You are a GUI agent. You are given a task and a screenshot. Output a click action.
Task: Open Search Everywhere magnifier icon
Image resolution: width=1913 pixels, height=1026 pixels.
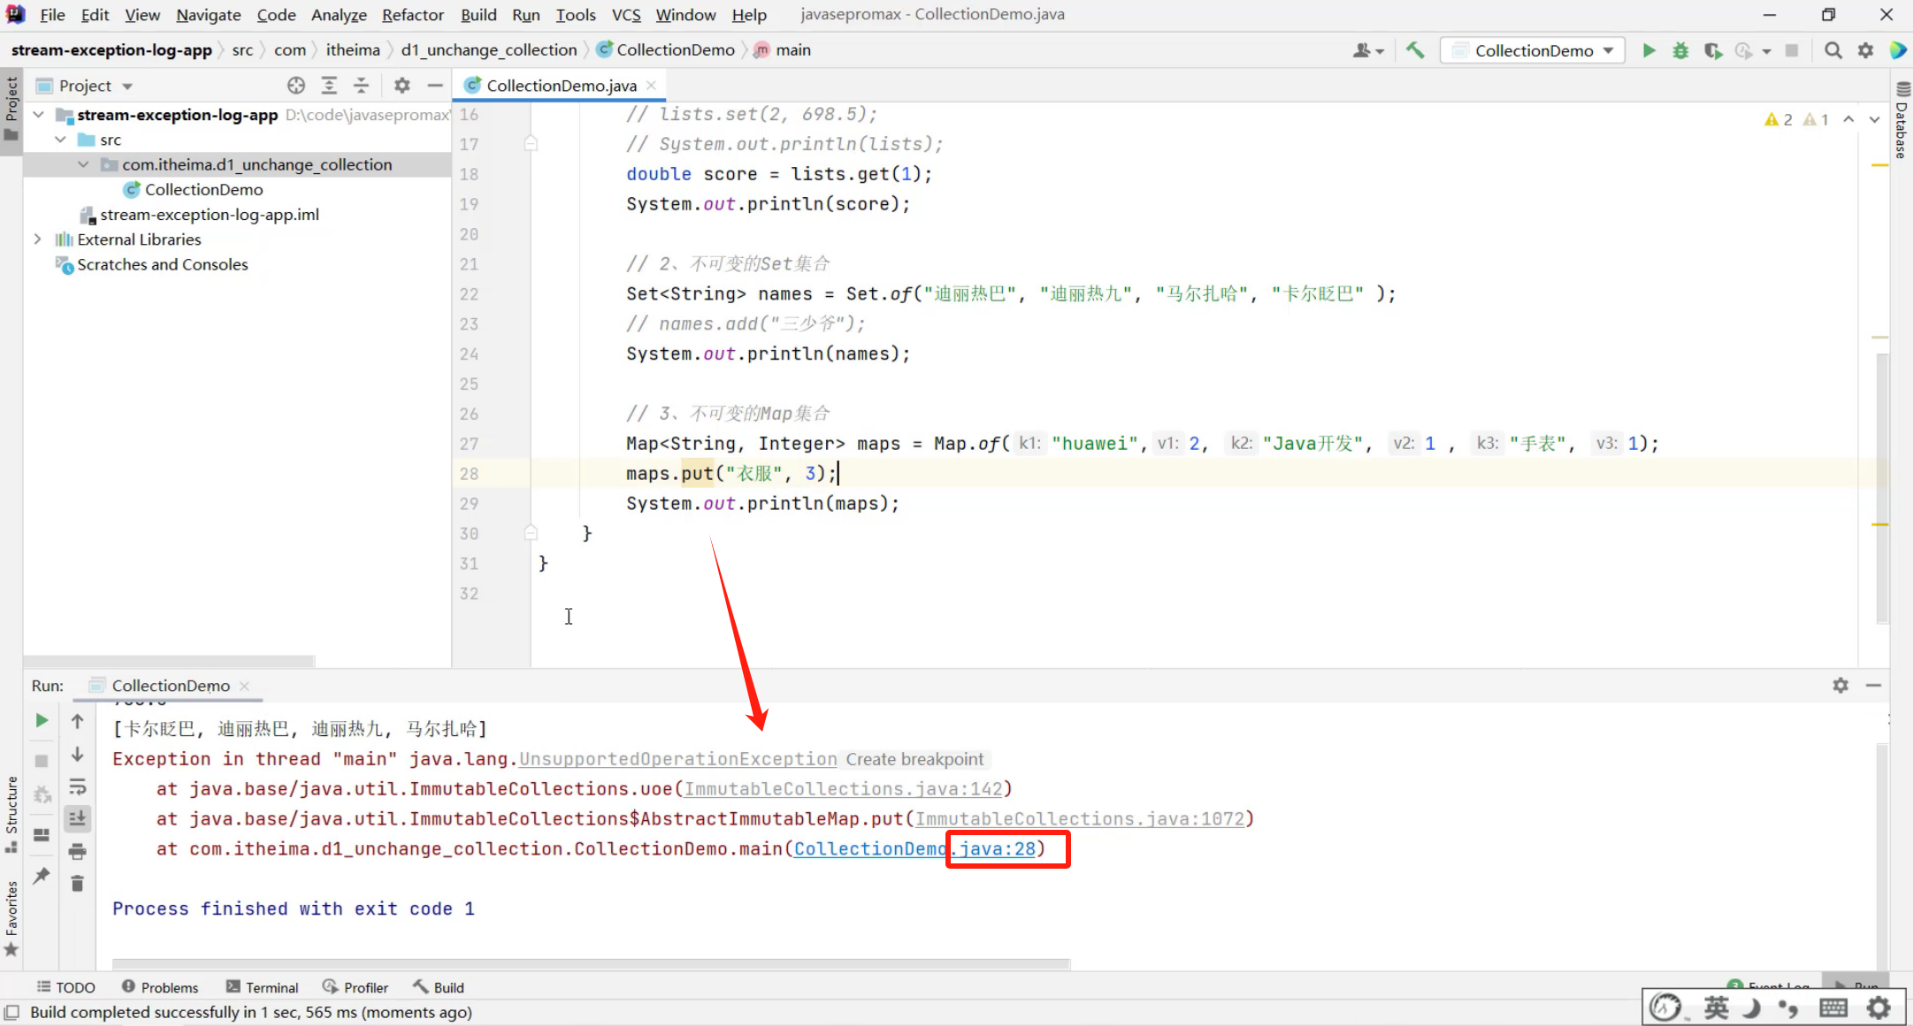point(1833,50)
